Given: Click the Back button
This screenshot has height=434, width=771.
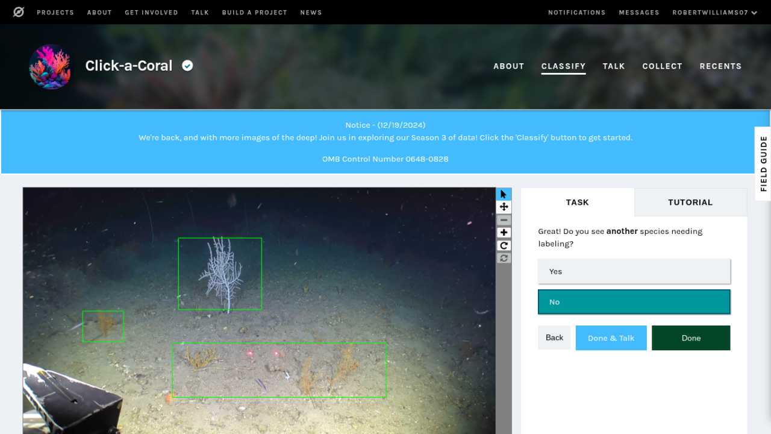Looking at the screenshot, I should [554, 338].
